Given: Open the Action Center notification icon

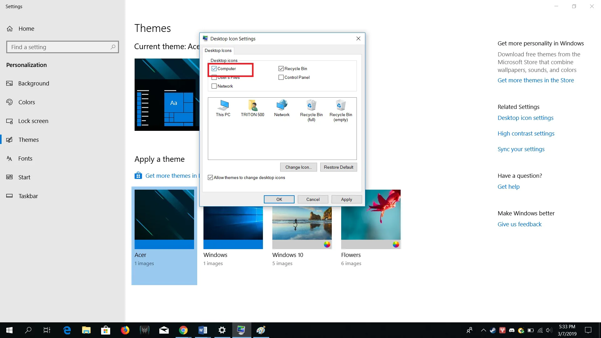Looking at the screenshot, I should [588, 330].
